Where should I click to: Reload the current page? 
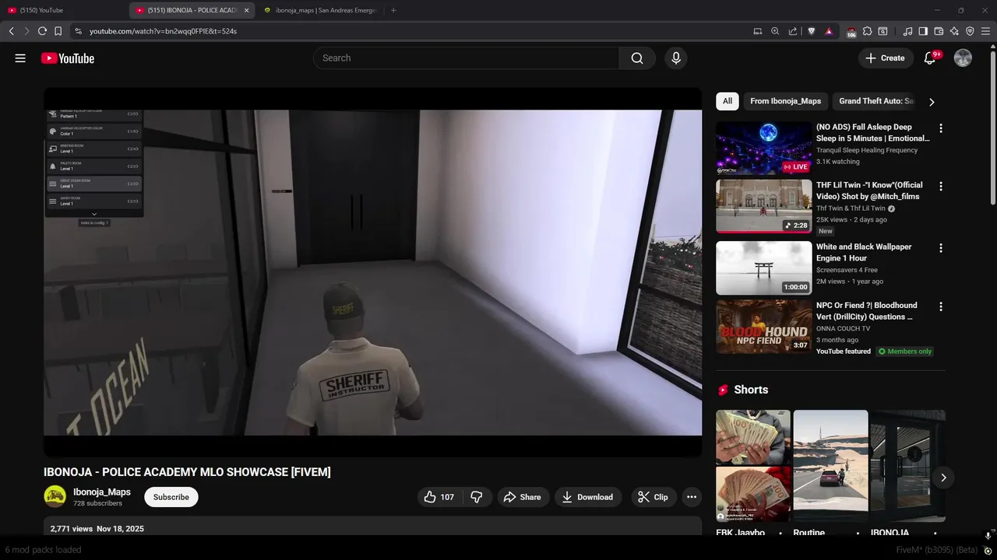click(x=42, y=31)
